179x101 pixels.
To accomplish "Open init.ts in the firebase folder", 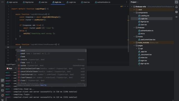I will pyautogui.click(x=142, y=34).
